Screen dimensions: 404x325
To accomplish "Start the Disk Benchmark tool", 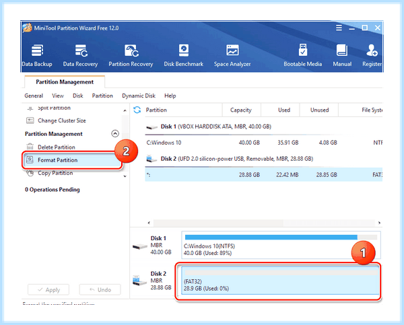I will tap(183, 55).
